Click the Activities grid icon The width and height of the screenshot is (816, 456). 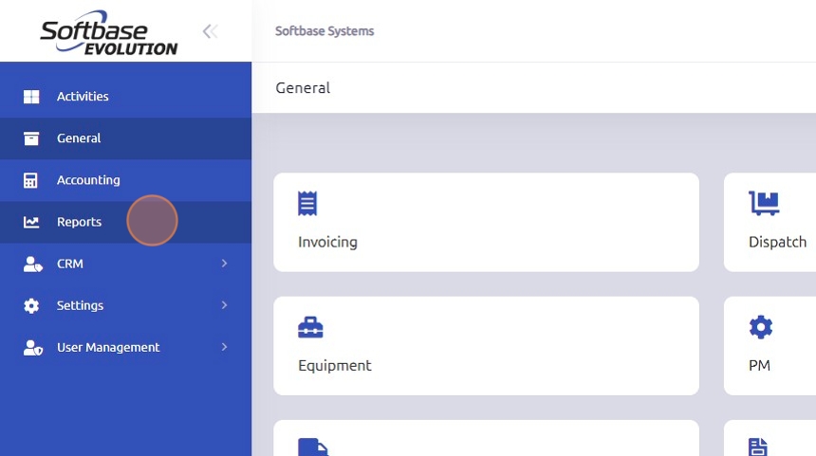click(x=31, y=97)
